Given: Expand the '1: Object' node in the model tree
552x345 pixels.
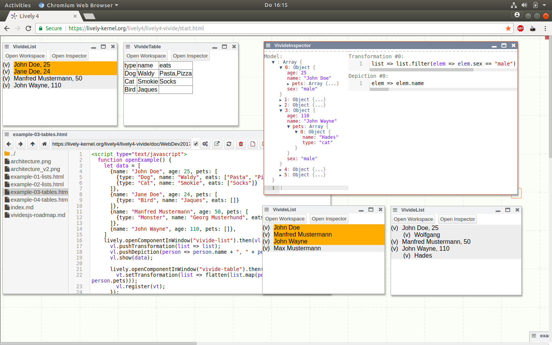Looking at the screenshot, I should [x=281, y=100].
